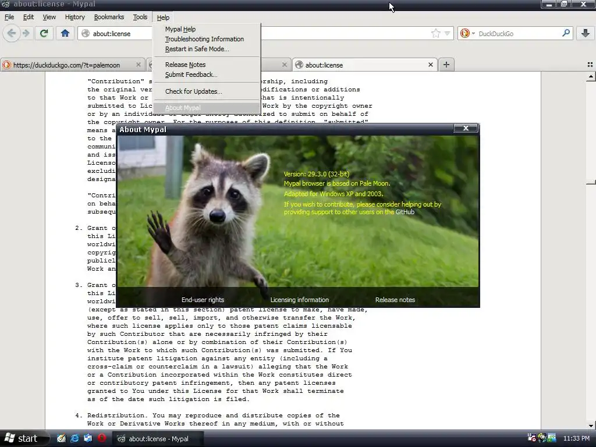Go back with the back arrow button
The height and width of the screenshot is (447, 596).
click(12, 33)
